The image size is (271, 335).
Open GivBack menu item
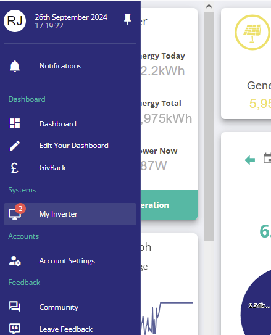(52, 168)
